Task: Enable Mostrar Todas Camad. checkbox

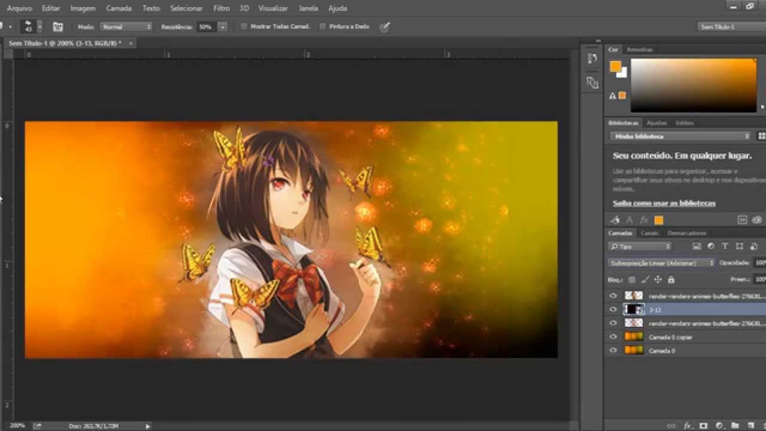Action: (x=244, y=26)
